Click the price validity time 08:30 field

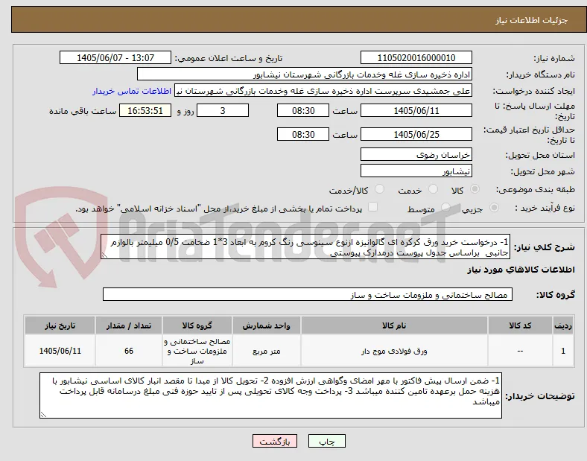click(303, 134)
